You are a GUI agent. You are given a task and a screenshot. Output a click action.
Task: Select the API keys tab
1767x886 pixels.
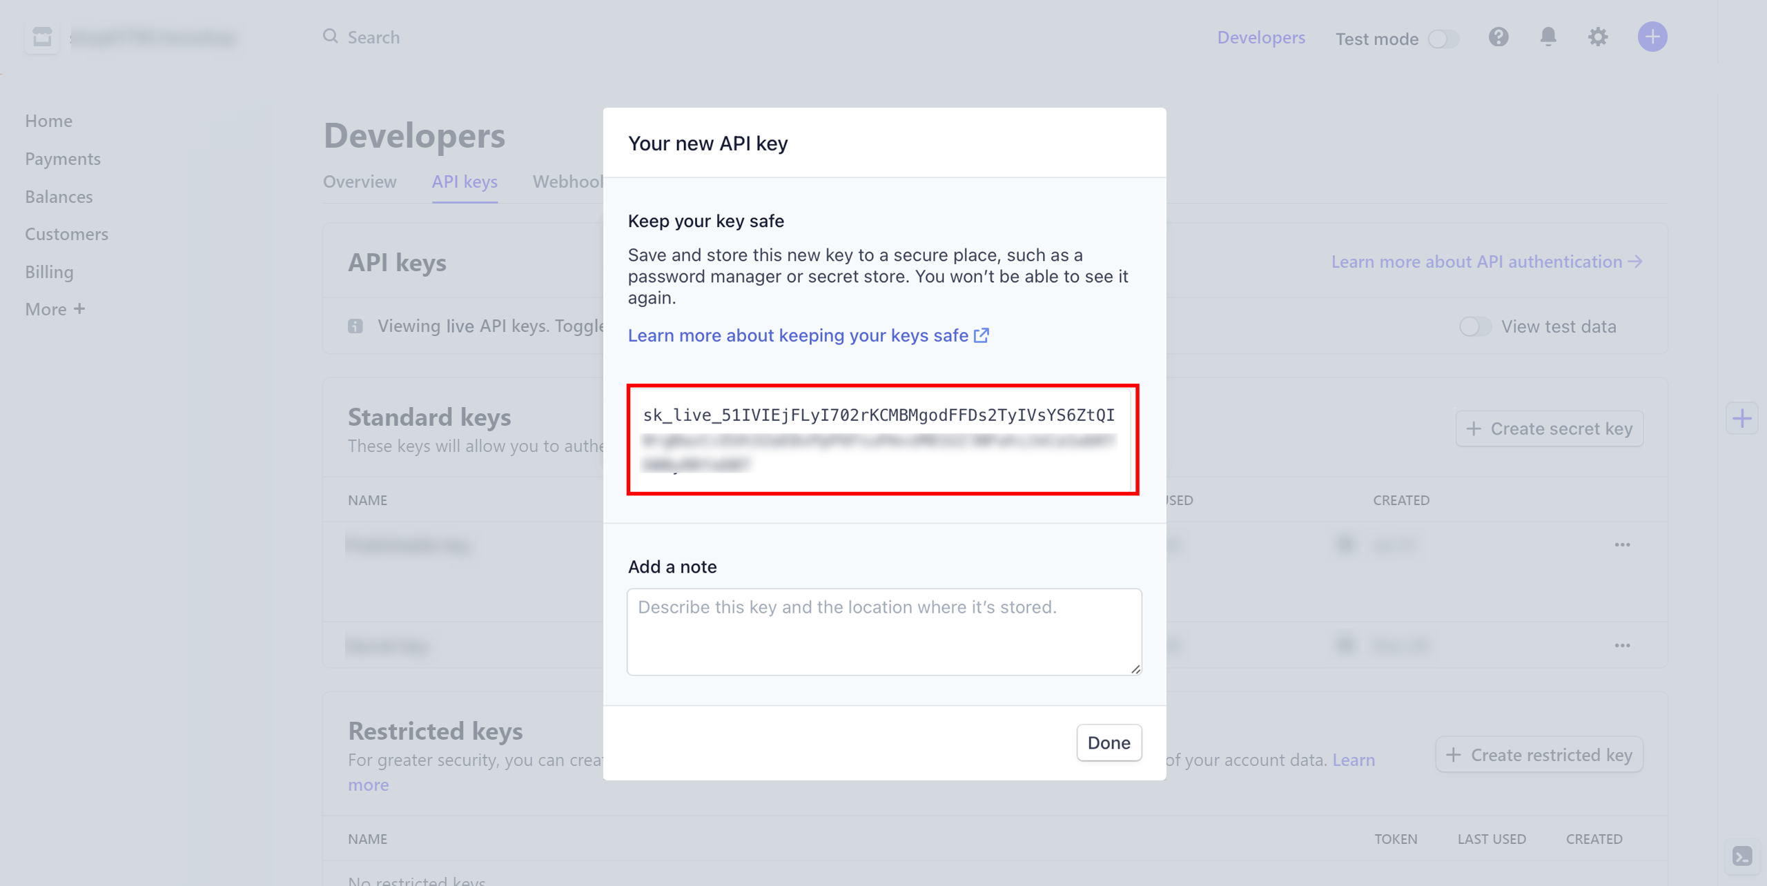pyautogui.click(x=465, y=181)
